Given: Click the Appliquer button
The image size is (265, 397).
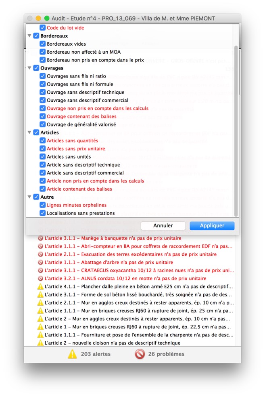Looking at the screenshot, I should (x=212, y=226).
